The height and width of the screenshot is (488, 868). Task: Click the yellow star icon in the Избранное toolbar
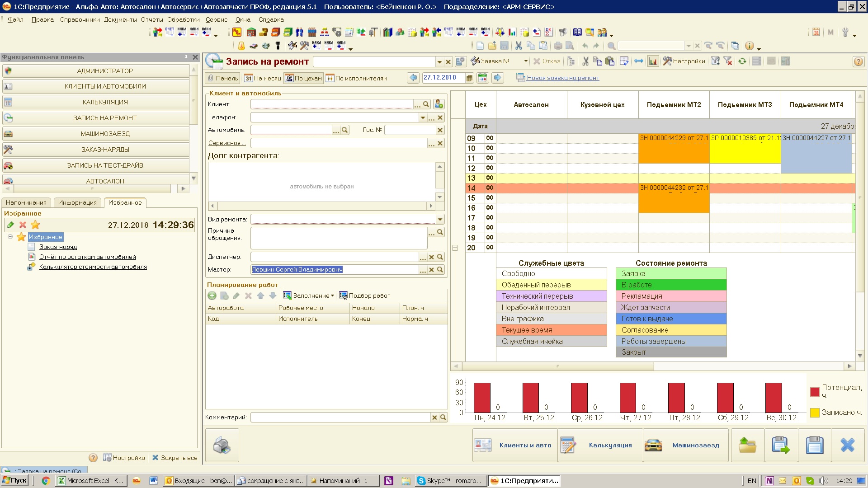pyautogui.click(x=35, y=225)
